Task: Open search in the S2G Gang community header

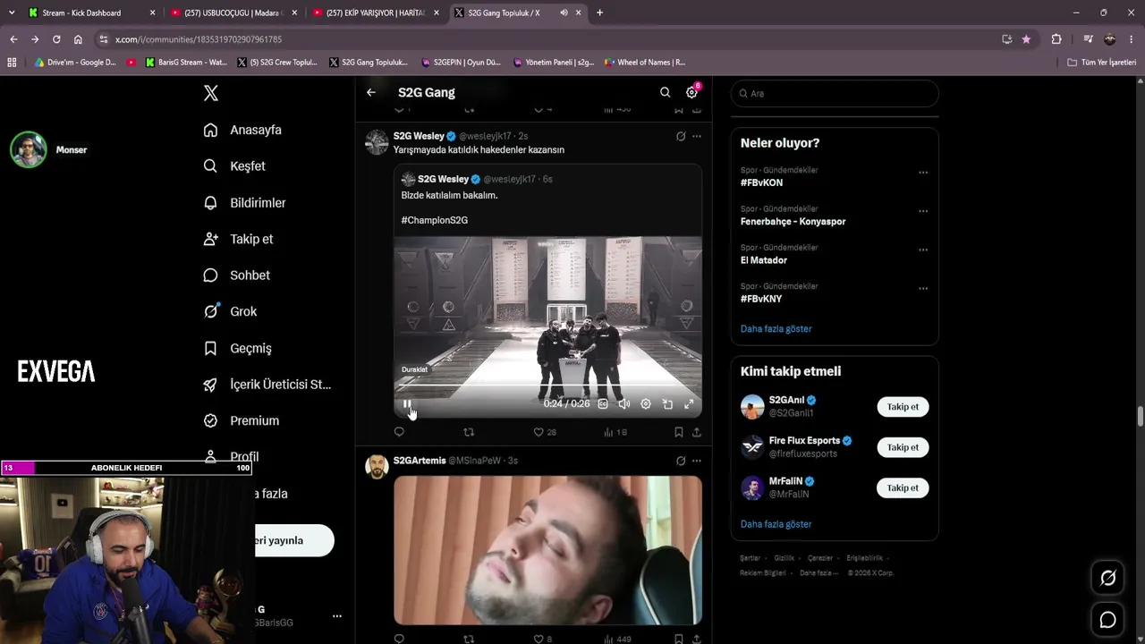Action: click(x=665, y=92)
